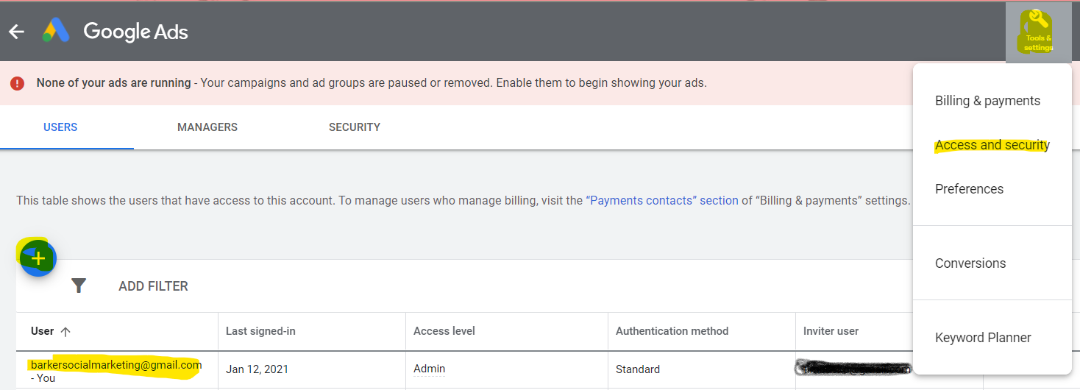Viewport: 1080px width, 390px height.
Task: Click the back arrow in the header
Action: tap(16, 32)
